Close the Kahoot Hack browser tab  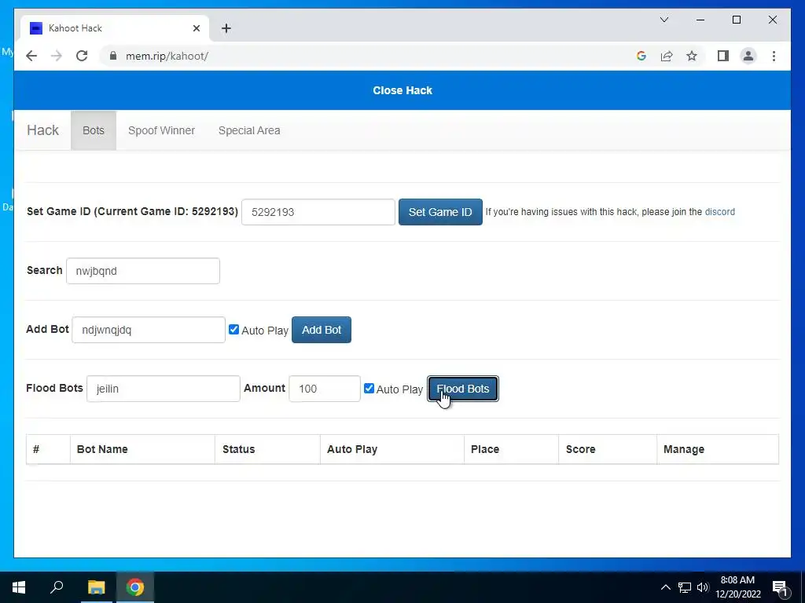[x=196, y=28]
